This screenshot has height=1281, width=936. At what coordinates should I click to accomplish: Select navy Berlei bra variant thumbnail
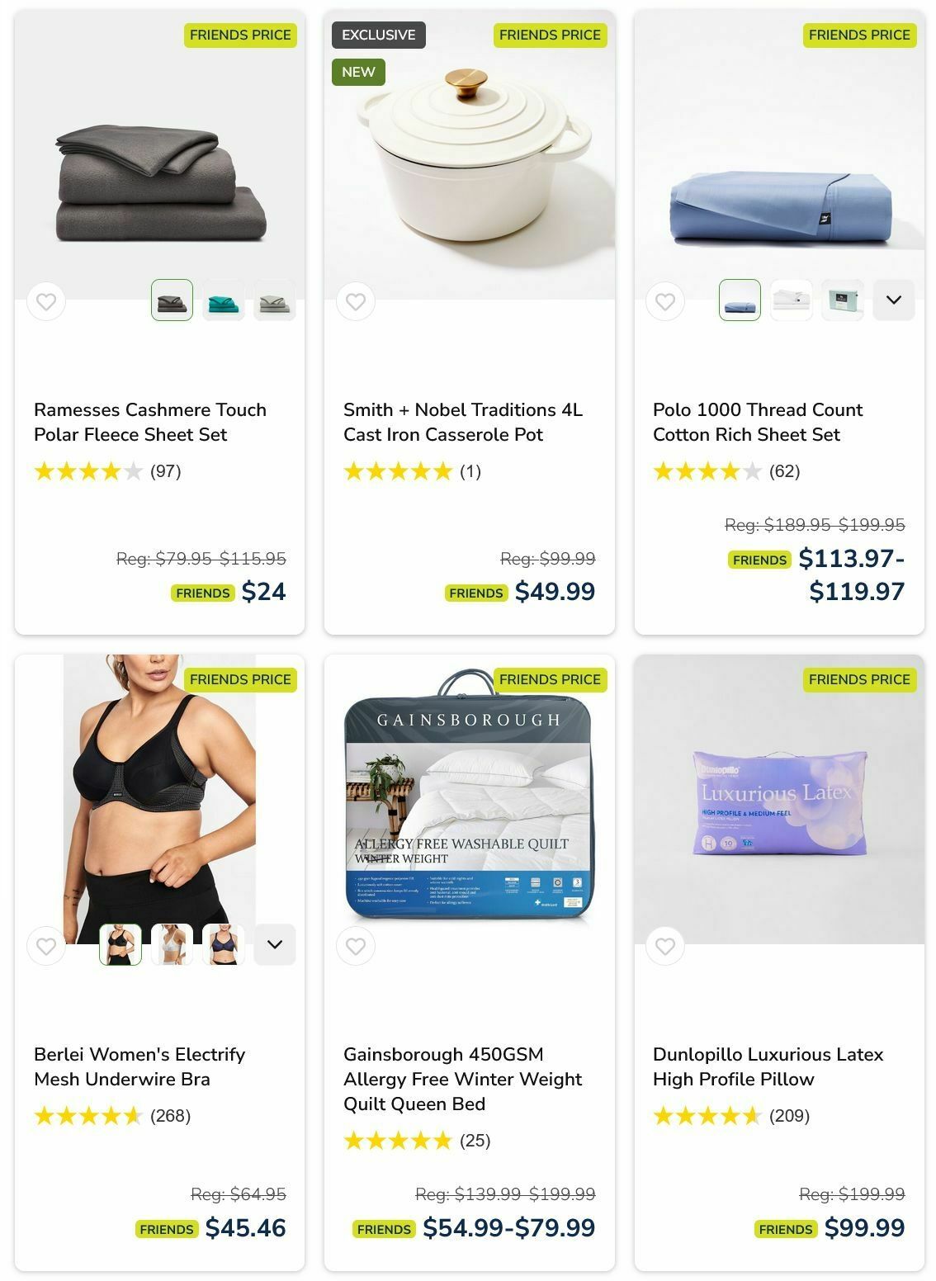224,944
